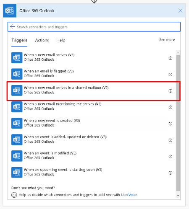Image resolution: width=189 pixels, height=209 pixels.
Task: Click the See more link
Action: (x=167, y=40)
